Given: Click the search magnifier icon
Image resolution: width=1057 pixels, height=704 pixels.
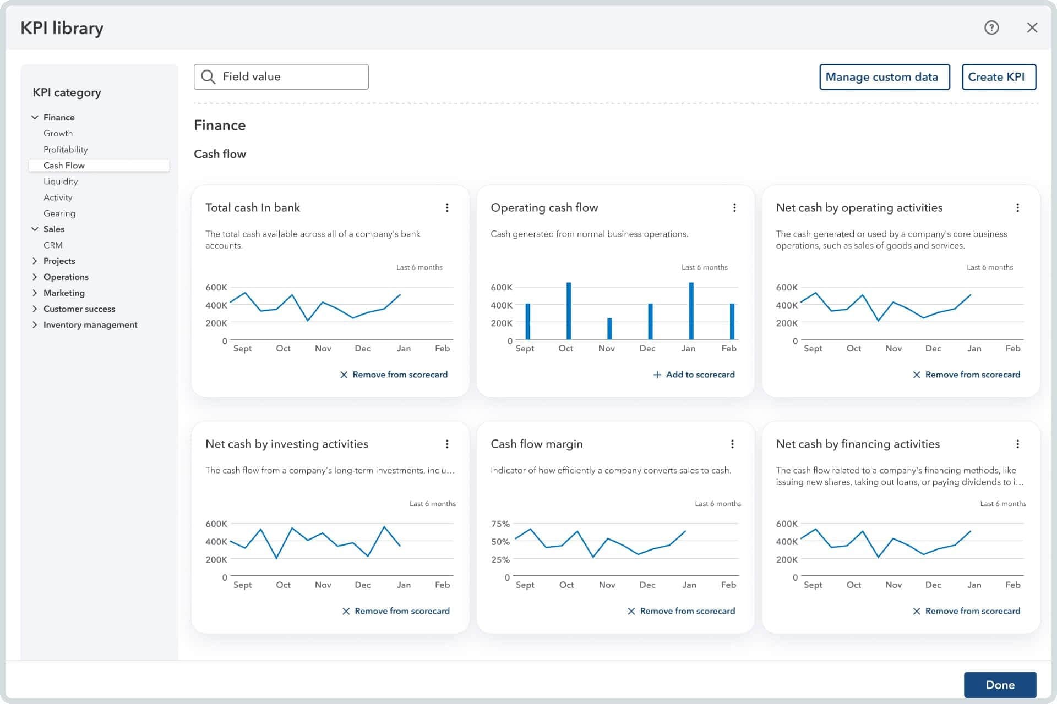Looking at the screenshot, I should (x=209, y=76).
